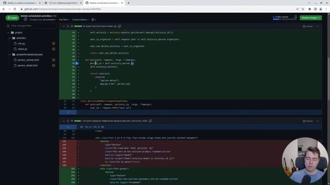Click the modified badge next to person_activity.html

54,60
